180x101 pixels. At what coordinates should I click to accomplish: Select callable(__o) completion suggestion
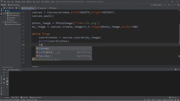tap(64, 52)
